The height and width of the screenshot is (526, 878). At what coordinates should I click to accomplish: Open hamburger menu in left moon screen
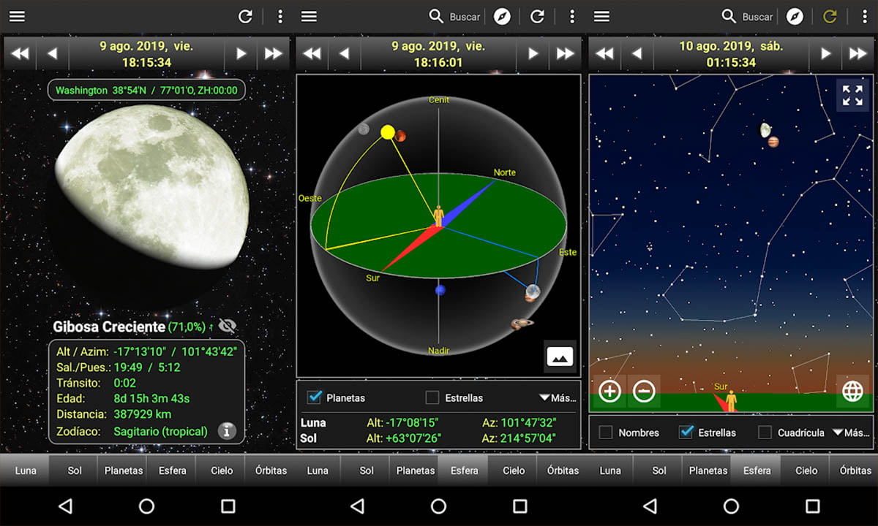point(17,16)
